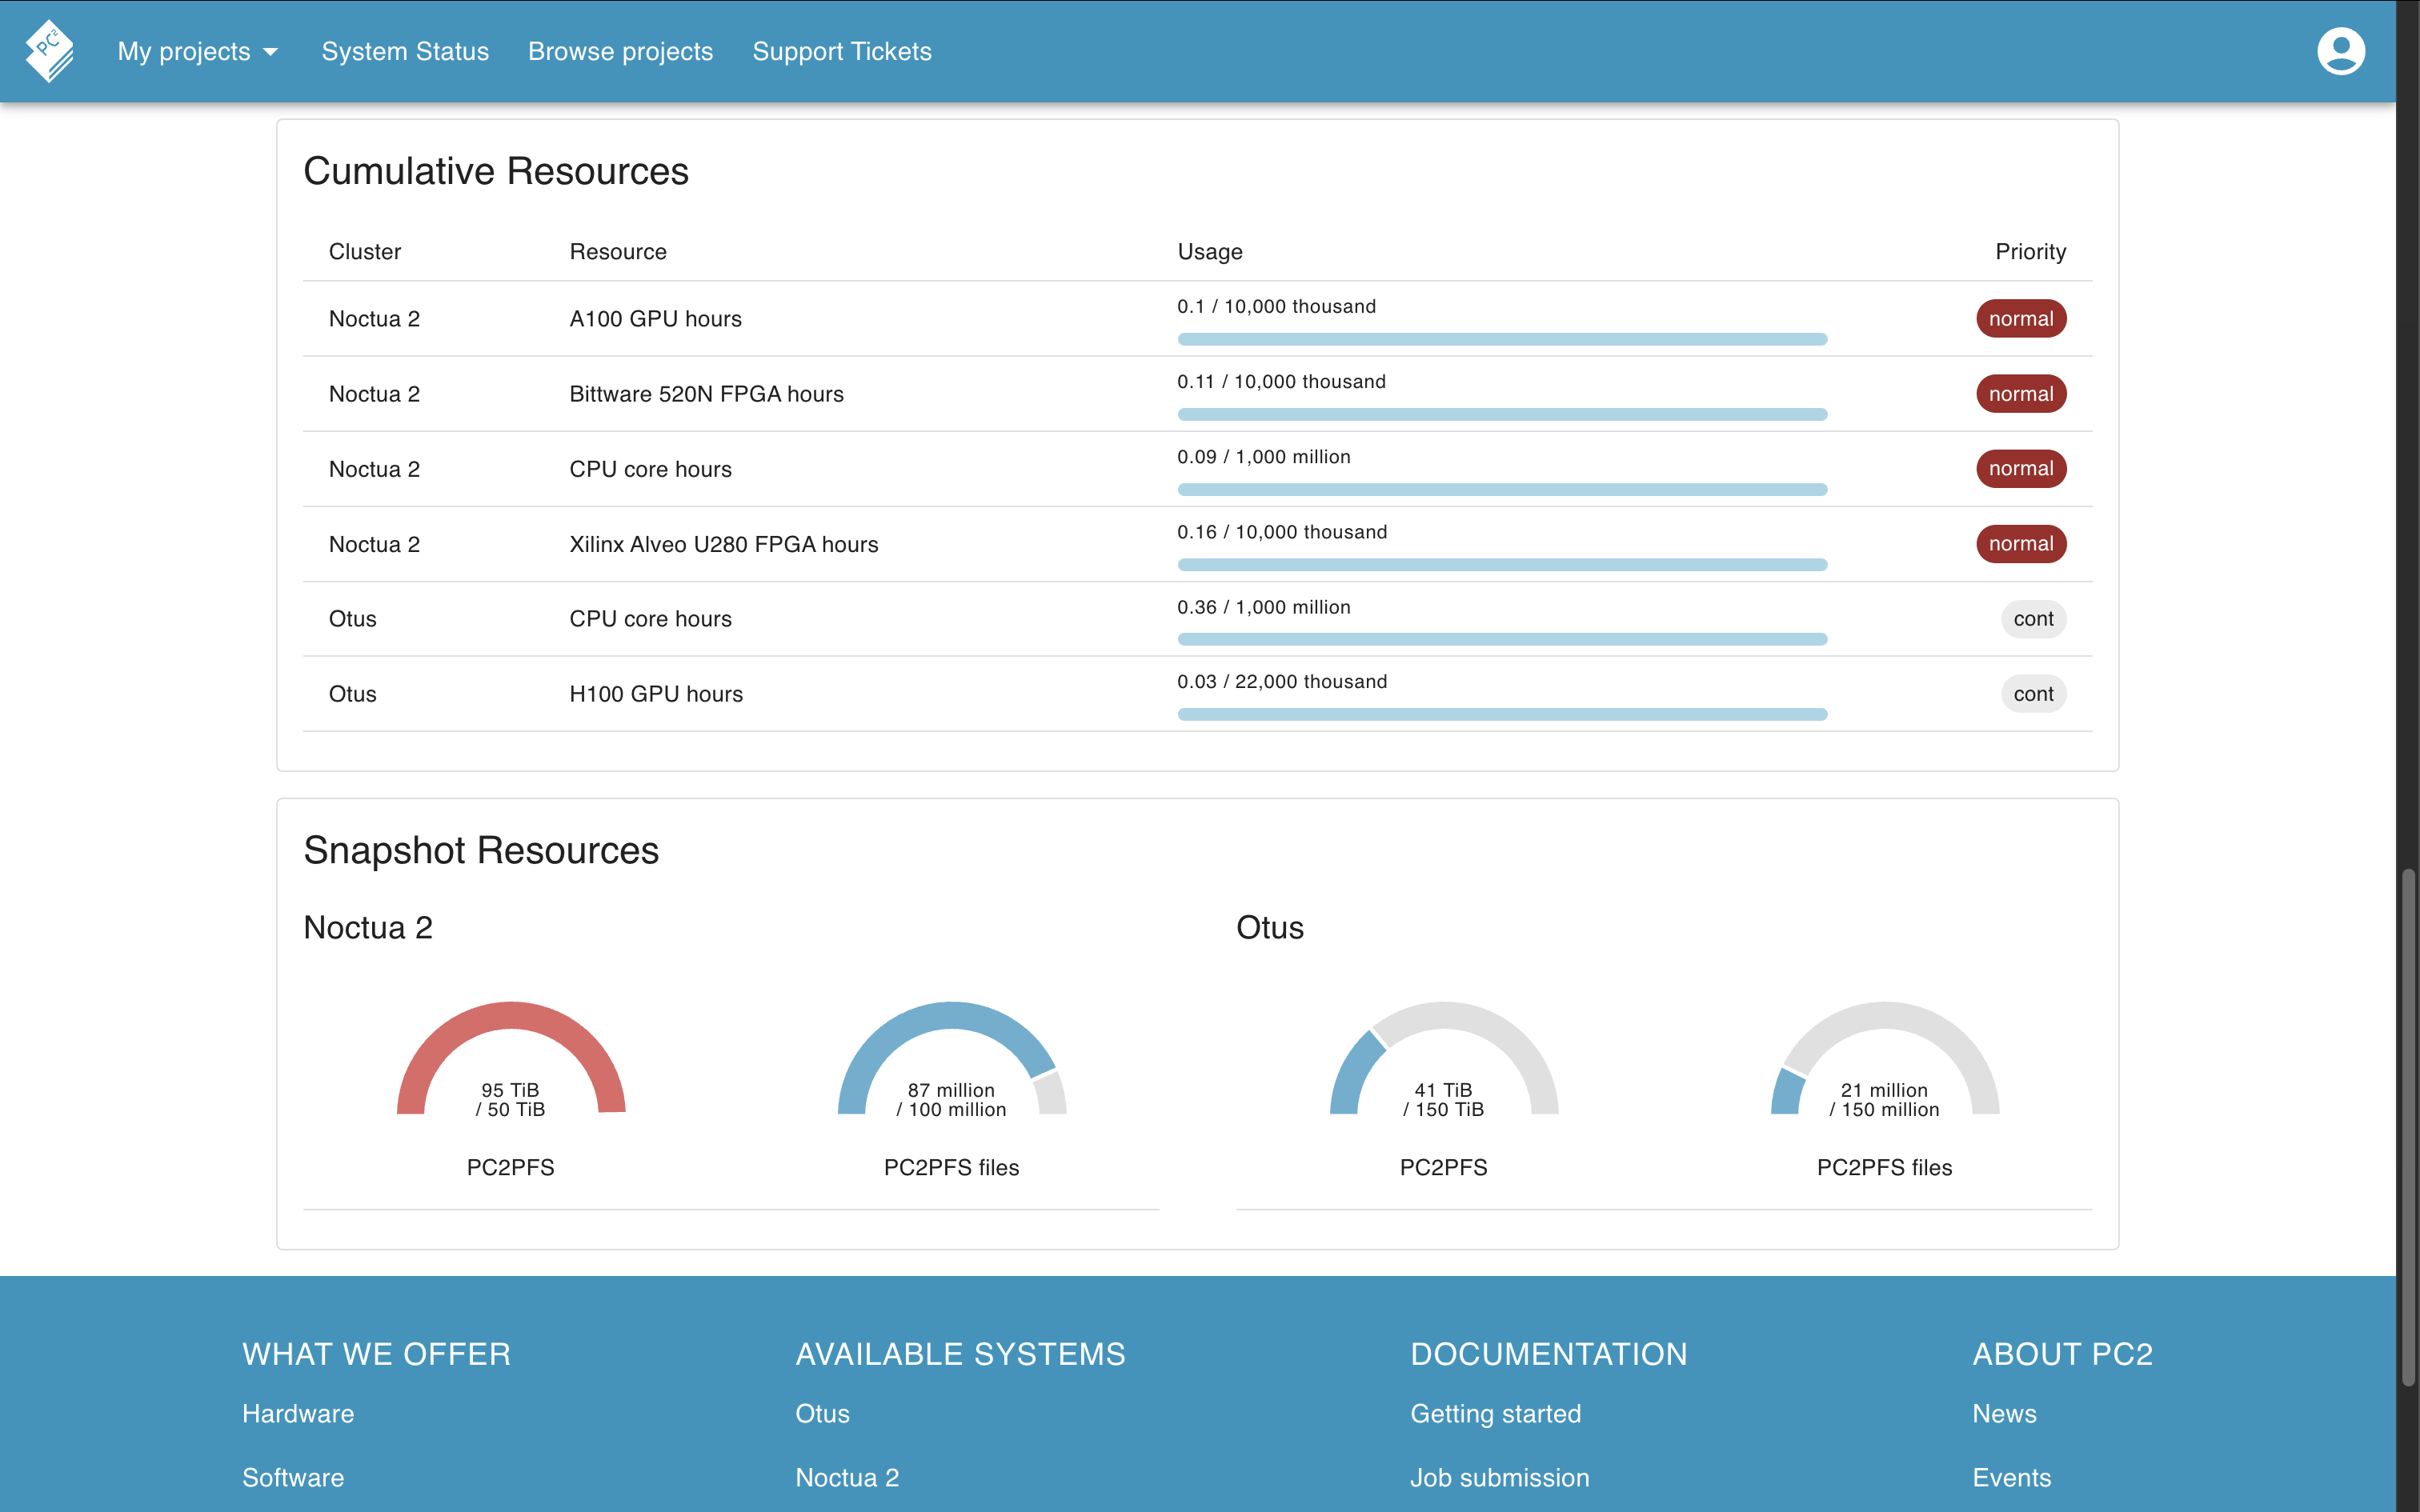Click the H100 GPU hours usage bar
This screenshot has width=2420, height=1512.
coord(1502,714)
